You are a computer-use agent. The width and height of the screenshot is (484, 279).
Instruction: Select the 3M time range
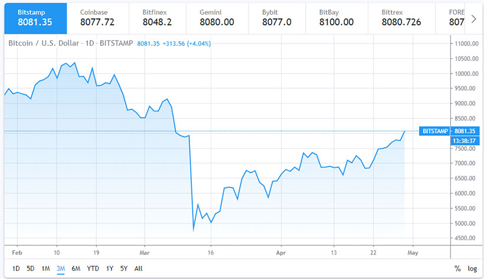(61, 268)
